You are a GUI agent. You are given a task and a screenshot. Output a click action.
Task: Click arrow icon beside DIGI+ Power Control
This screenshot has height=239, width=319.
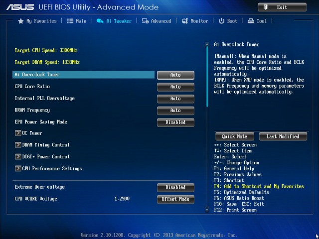(x=18, y=157)
